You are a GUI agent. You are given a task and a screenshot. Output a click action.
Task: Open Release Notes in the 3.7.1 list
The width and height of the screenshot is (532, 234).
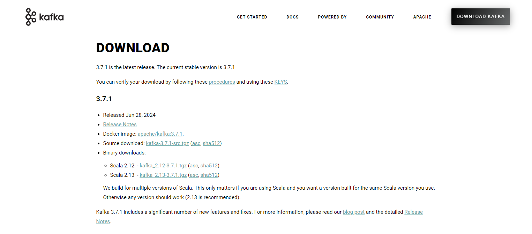(x=120, y=124)
